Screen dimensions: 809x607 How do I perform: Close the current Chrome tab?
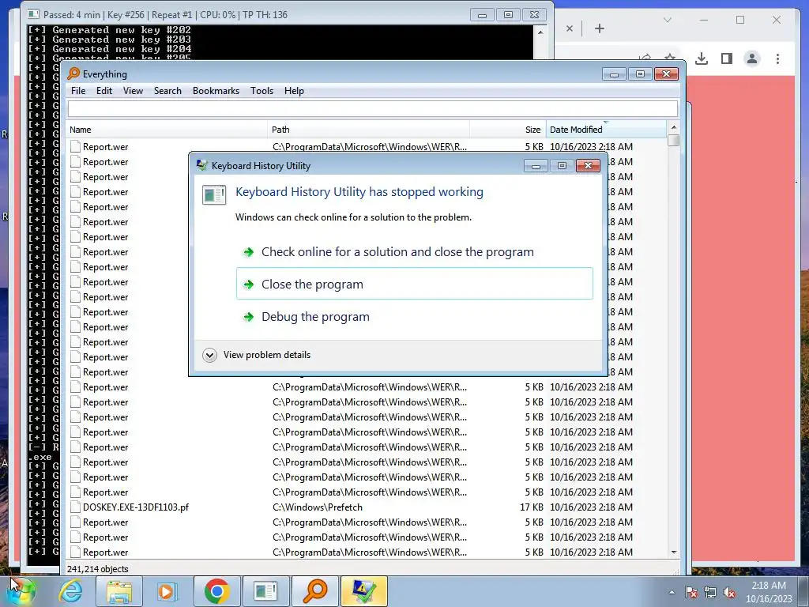pyautogui.click(x=570, y=29)
